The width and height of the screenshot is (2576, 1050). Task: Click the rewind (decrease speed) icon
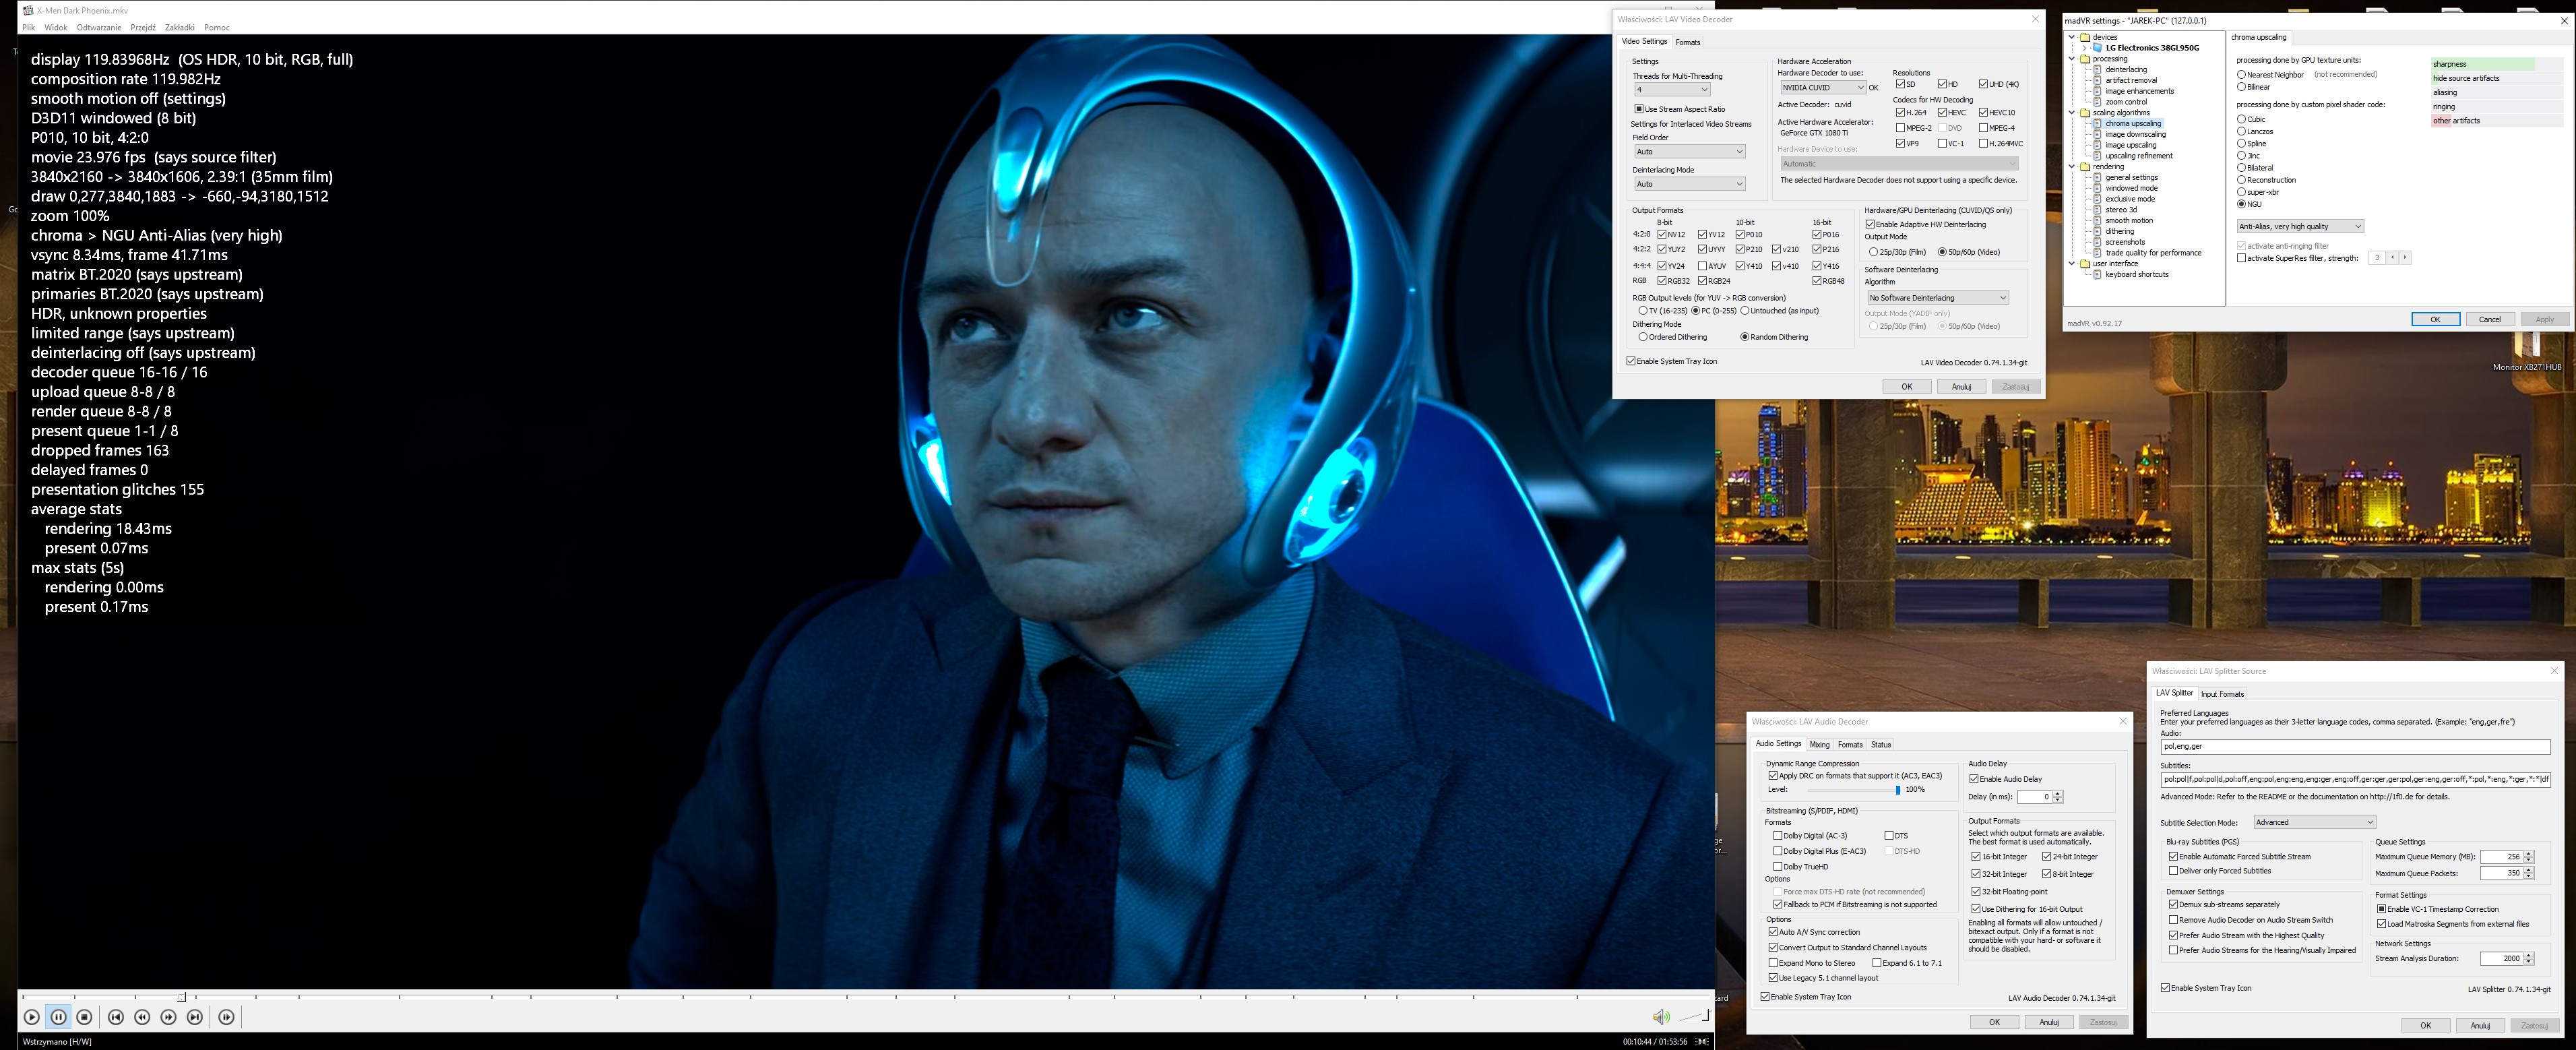pos(142,1017)
